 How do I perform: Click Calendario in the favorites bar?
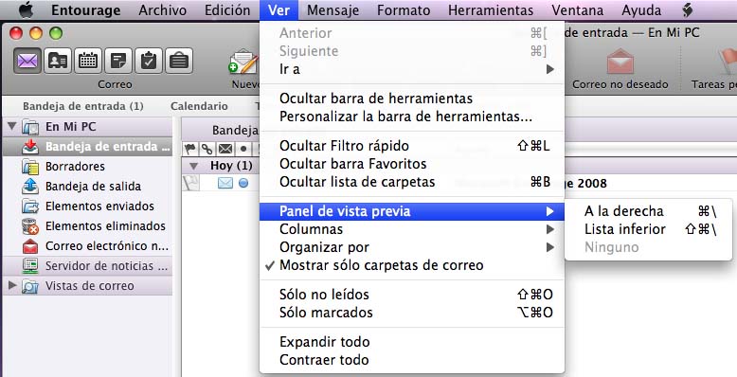pyautogui.click(x=199, y=106)
